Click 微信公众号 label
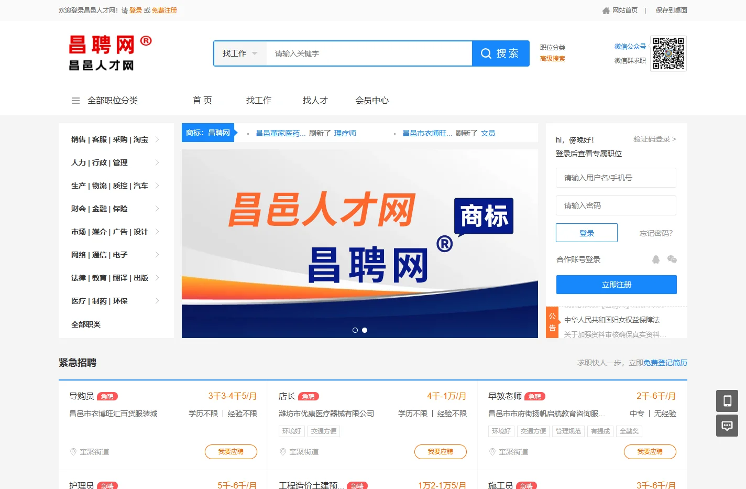Viewport: 746px width, 489px height. (630, 47)
